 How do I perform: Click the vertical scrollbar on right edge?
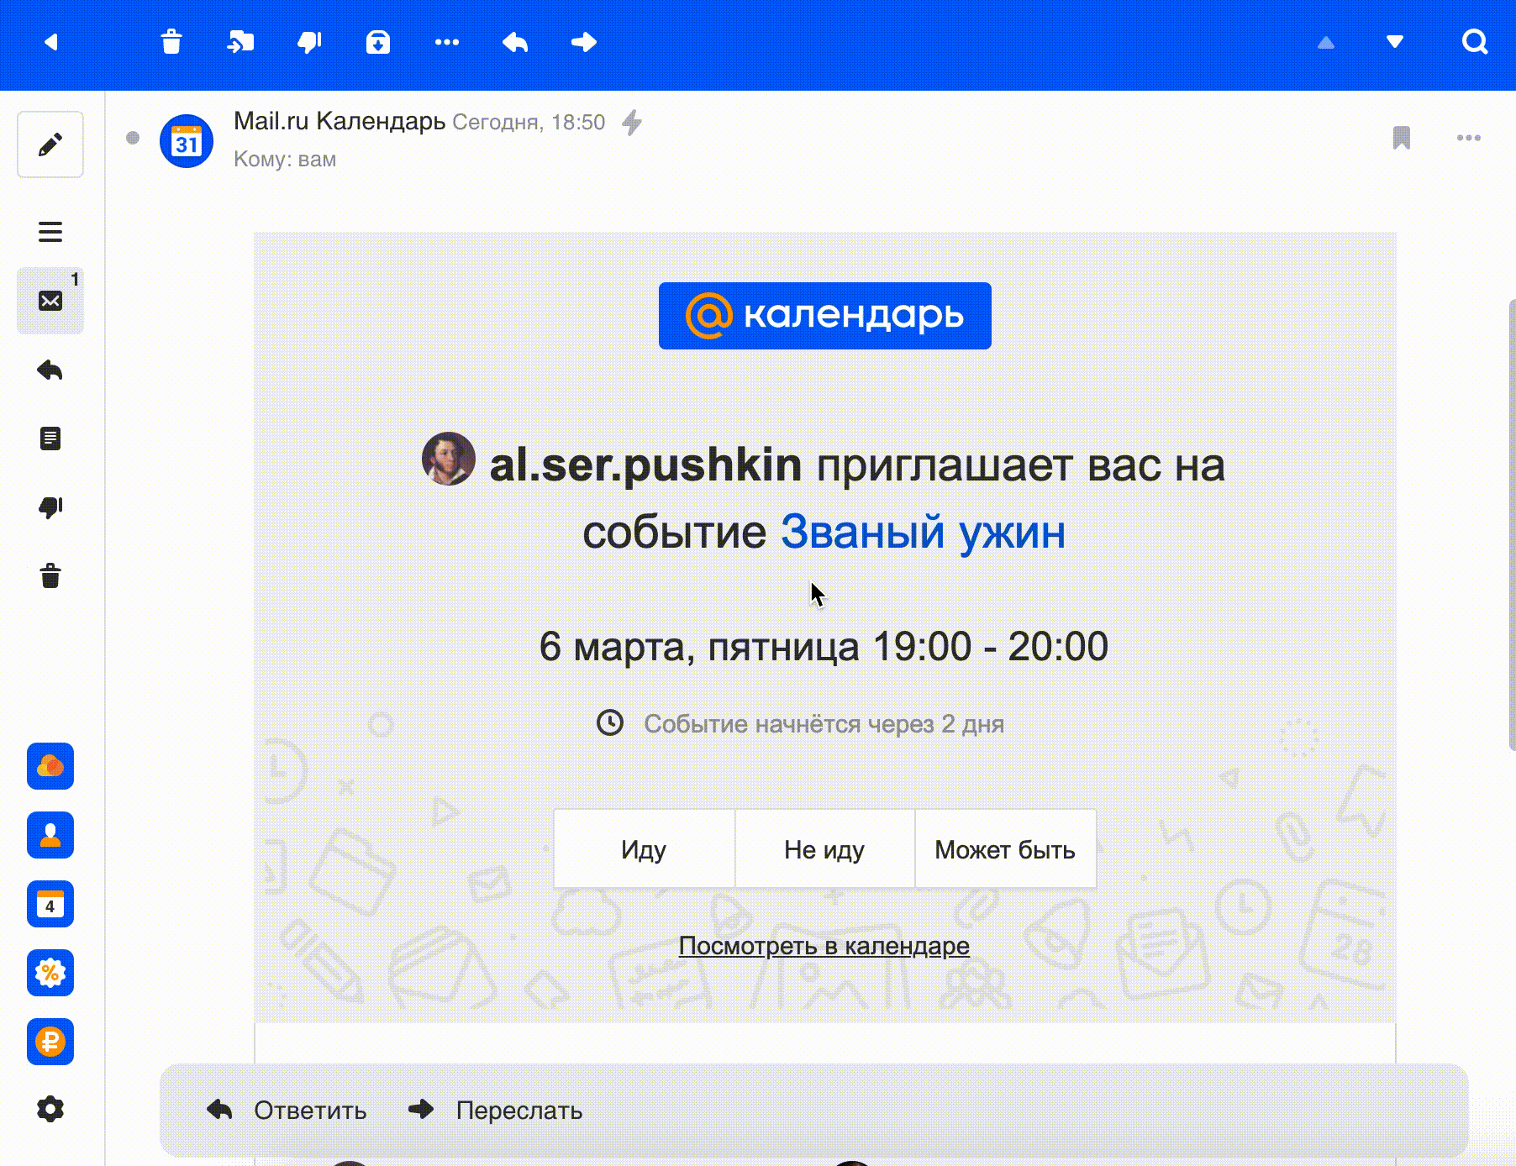point(1512,525)
